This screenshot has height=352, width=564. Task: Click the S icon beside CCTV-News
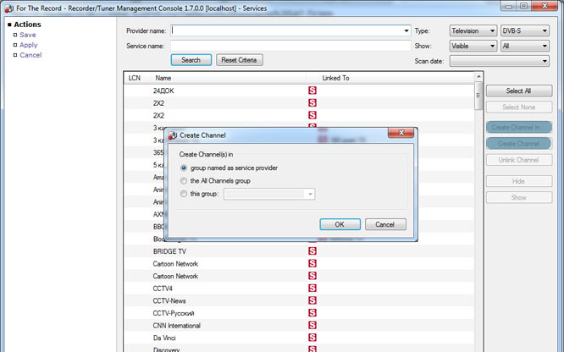pos(311,300)
